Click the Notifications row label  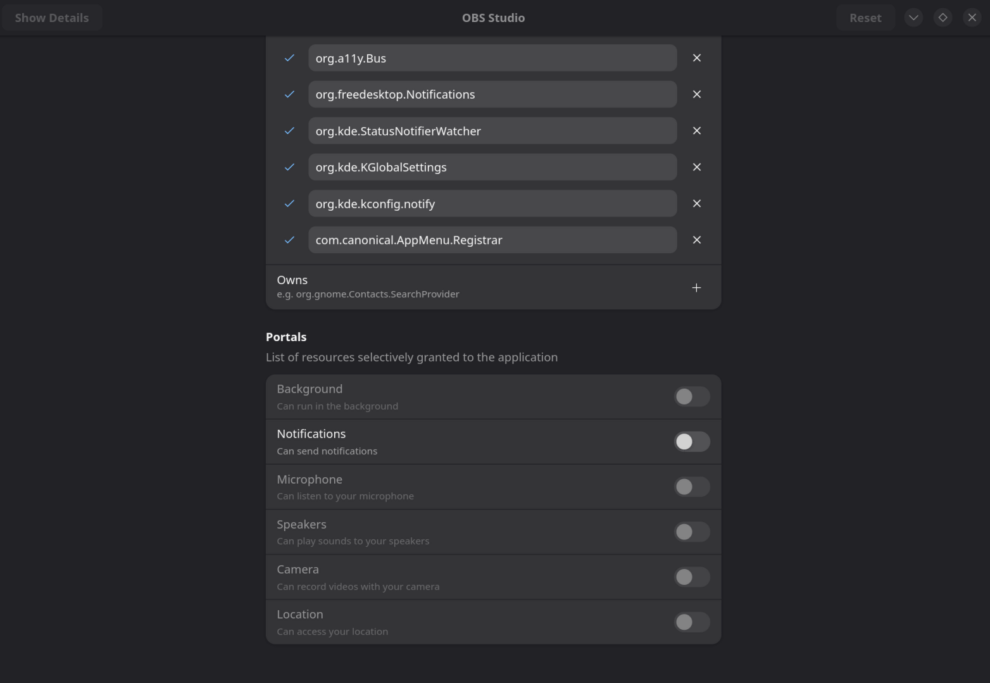click(311, 434)
